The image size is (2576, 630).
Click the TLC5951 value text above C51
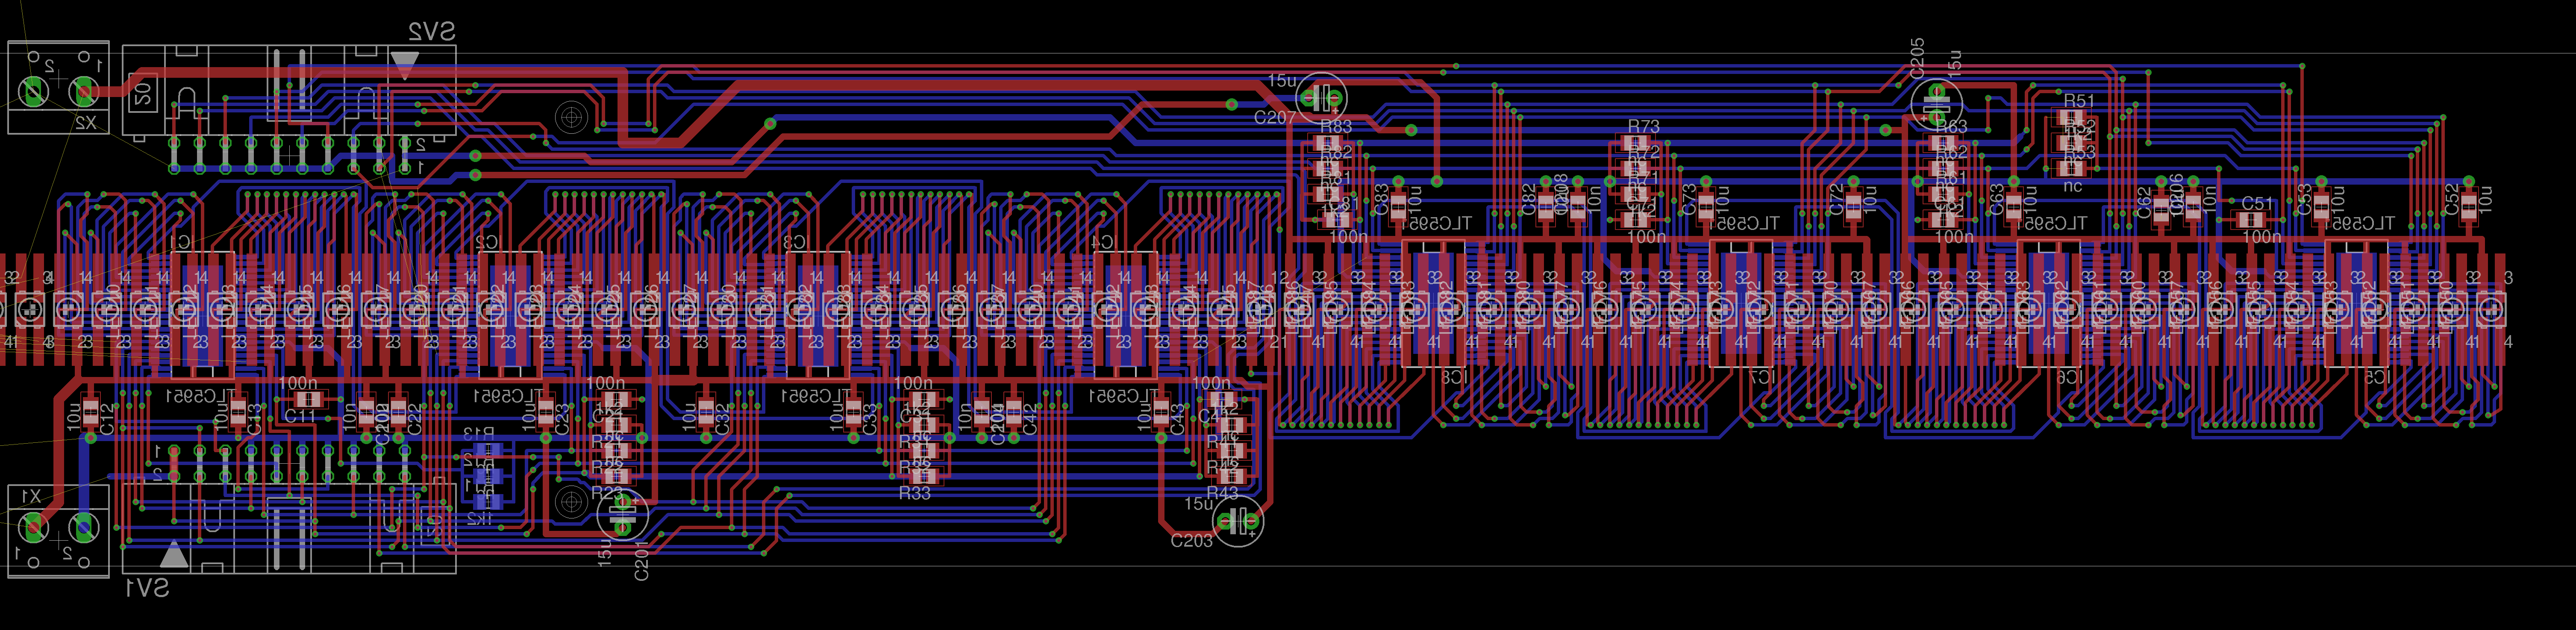tap(2360, 224)
